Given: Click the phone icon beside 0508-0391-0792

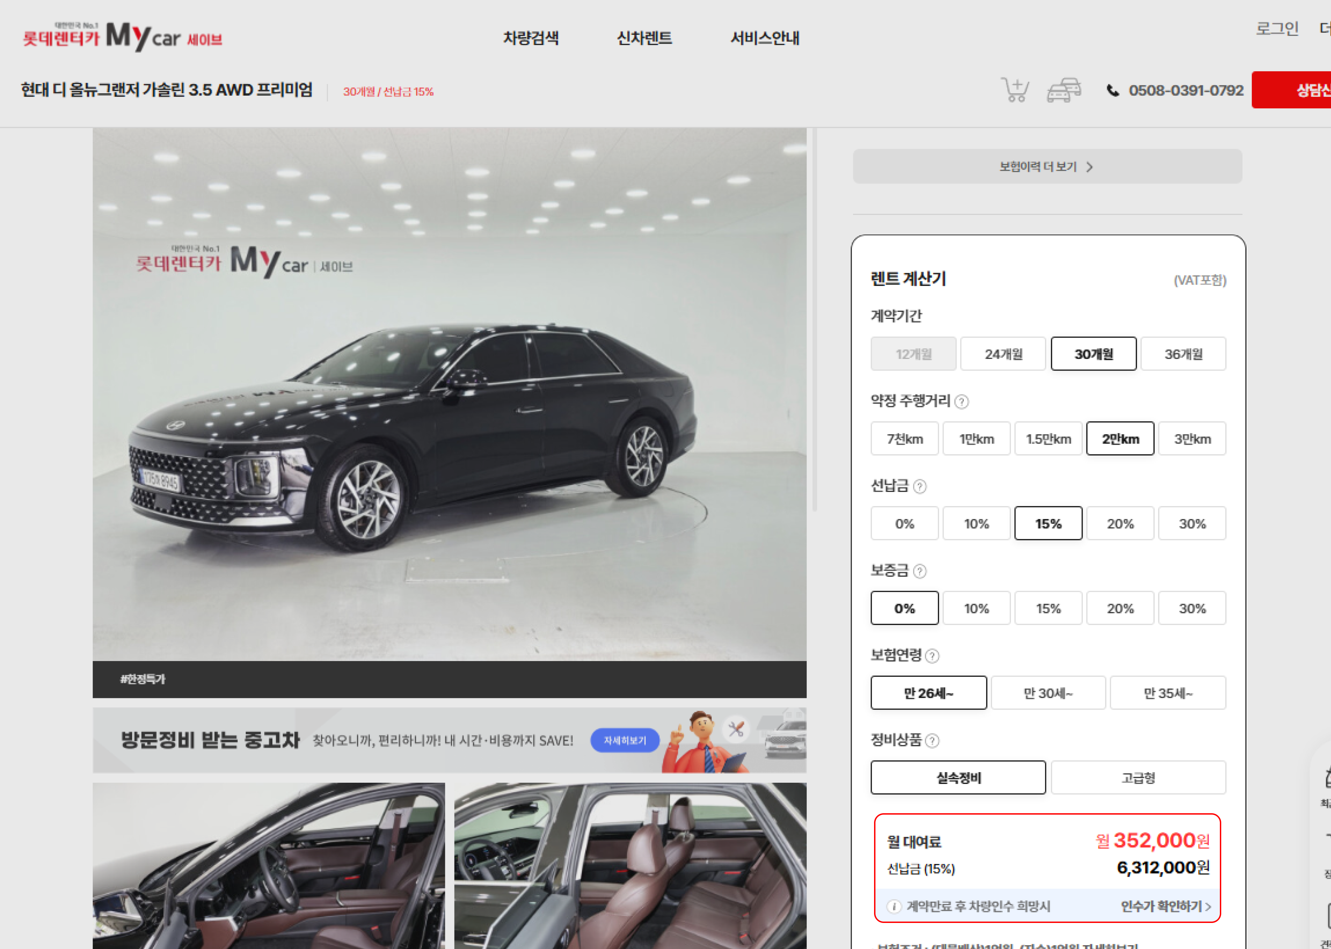Looking at the screenshot, I should click(x=1112, y=91).
